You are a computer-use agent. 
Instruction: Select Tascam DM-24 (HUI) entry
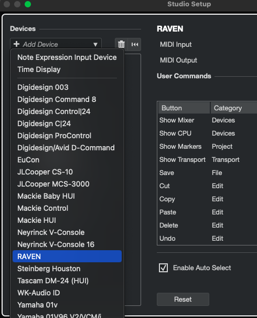(67, 281)
